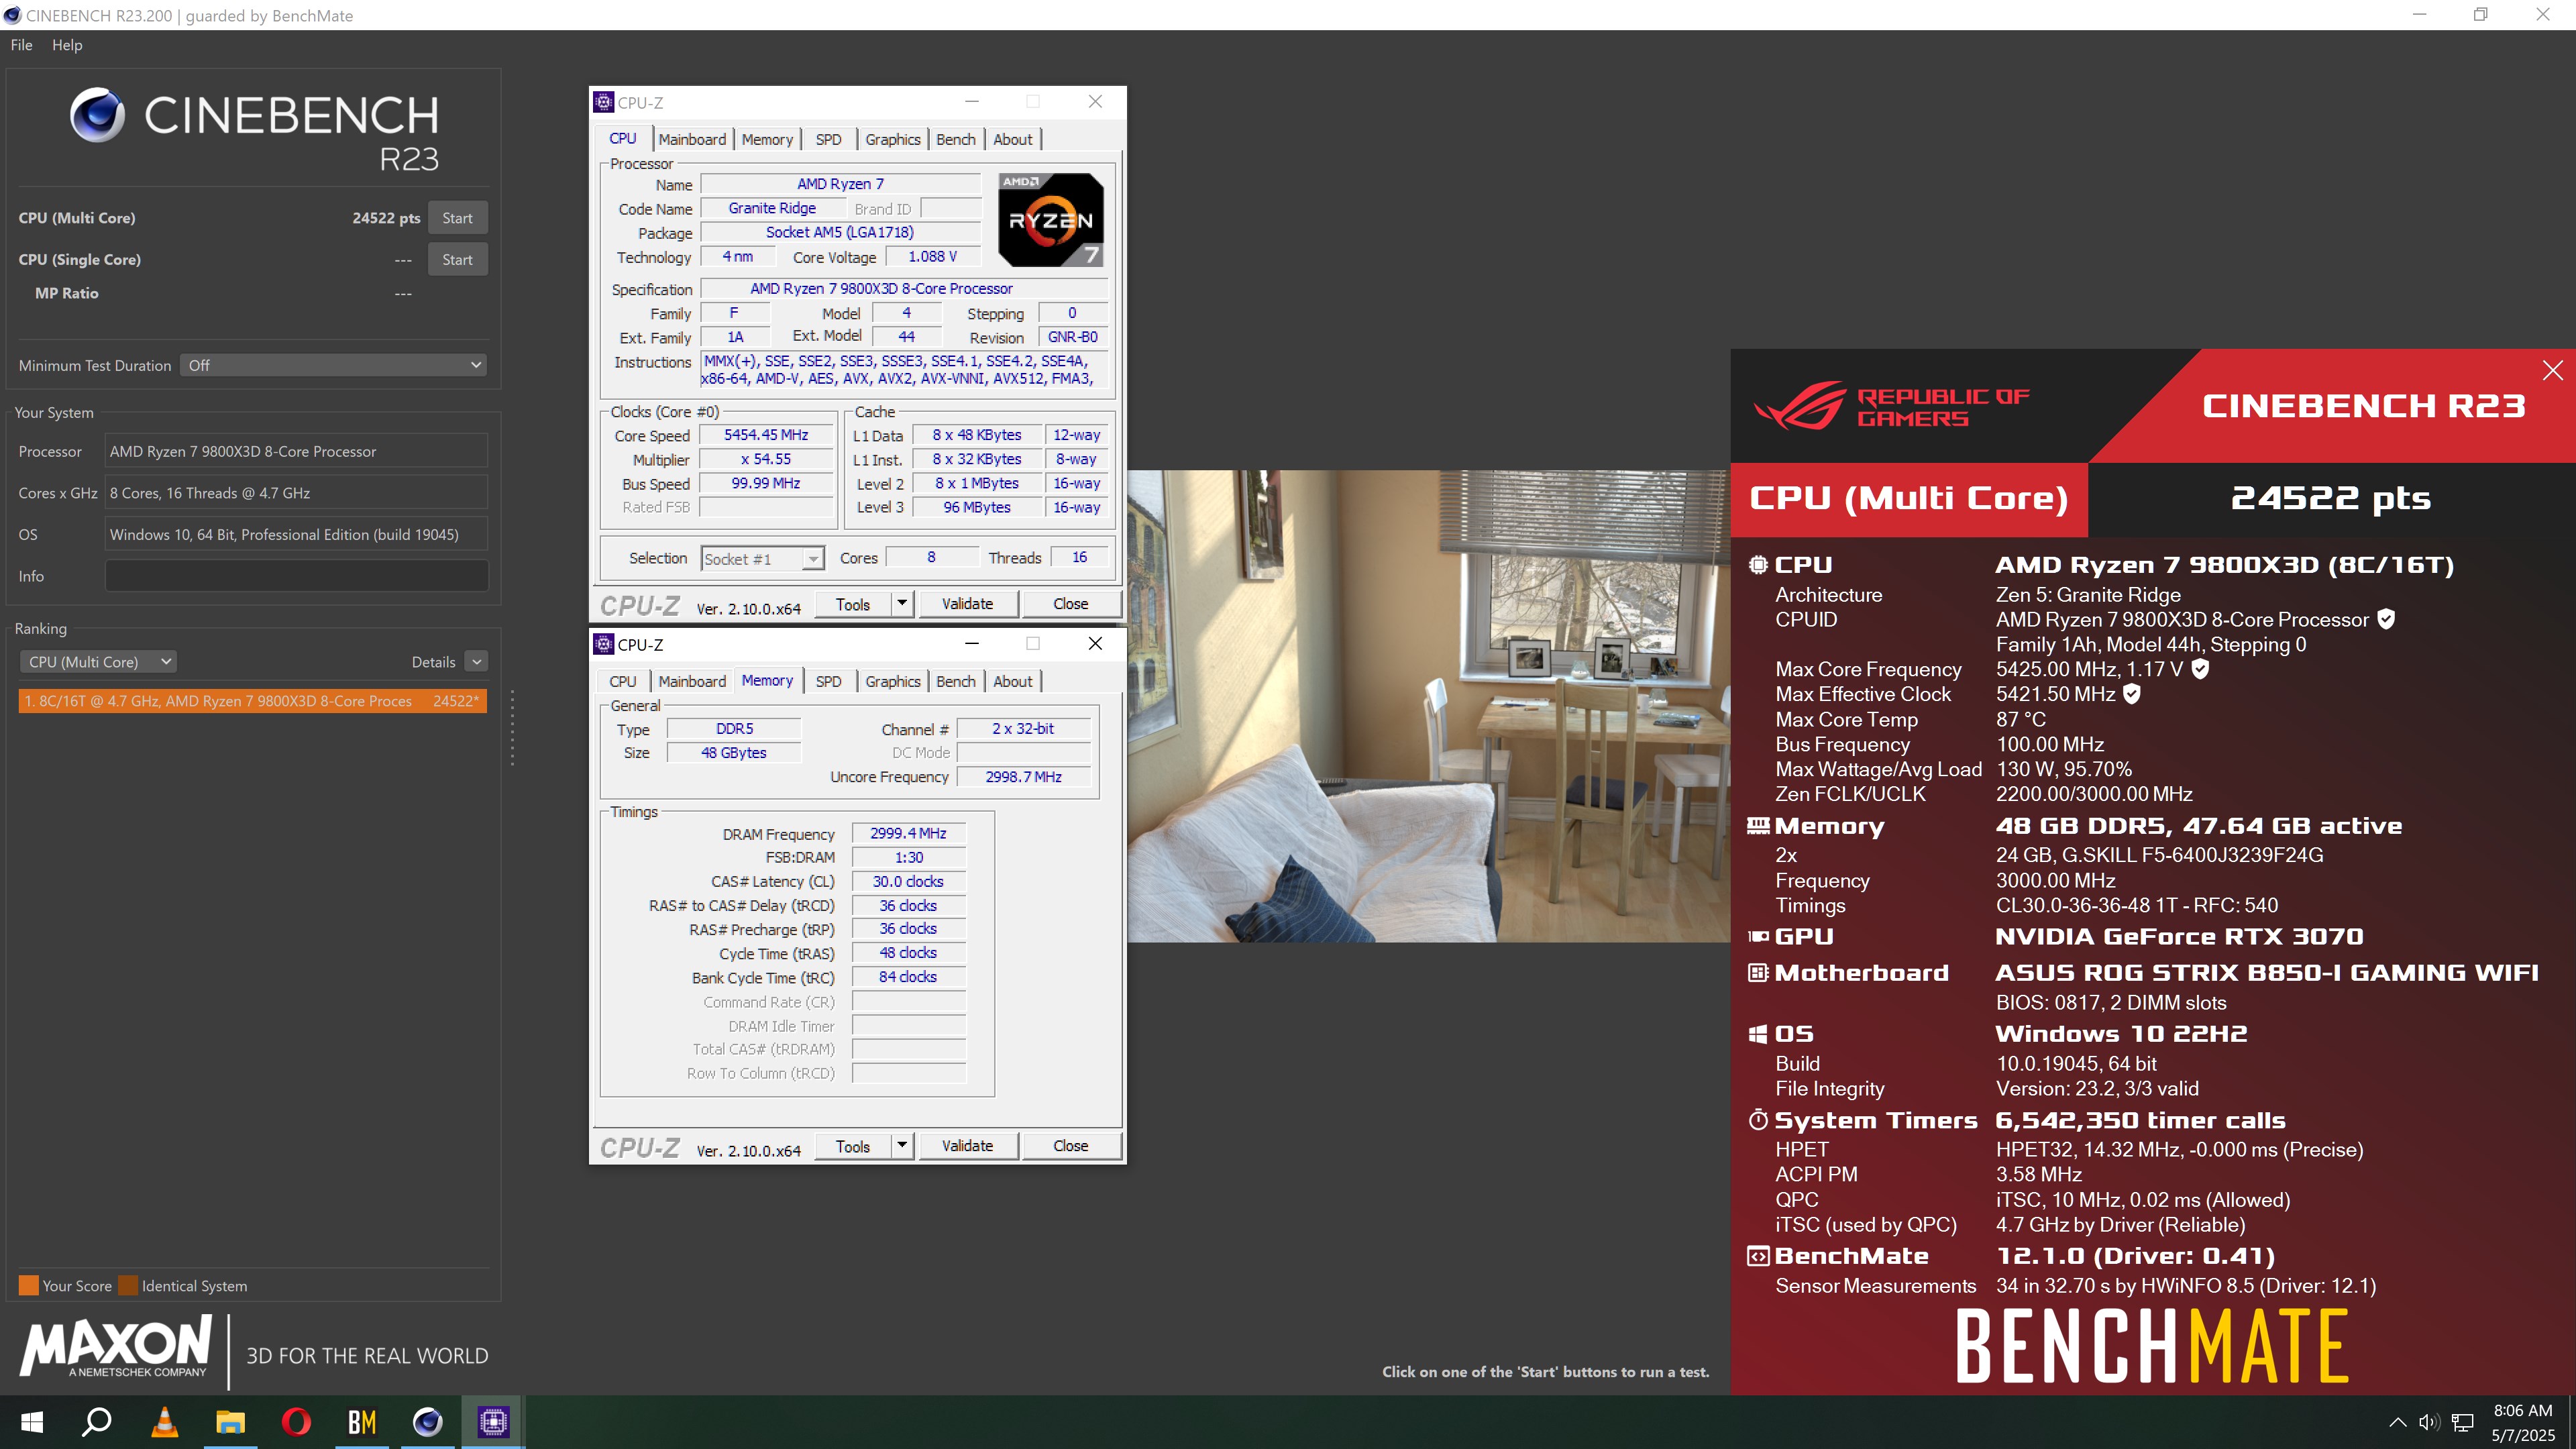Open Bench tab in lower CPU-Z window

(x=955, y=681)
